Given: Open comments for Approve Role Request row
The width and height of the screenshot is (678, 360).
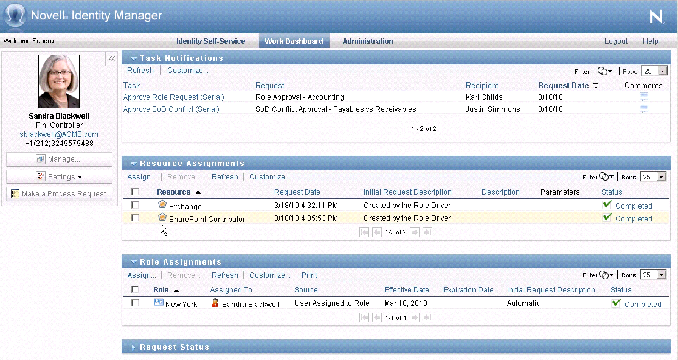Looking at the screenshot, I should (x=643, y=97).
